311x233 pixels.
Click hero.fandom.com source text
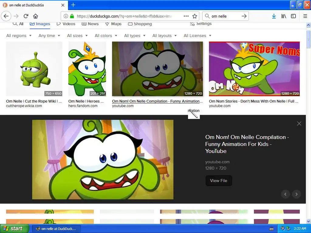pyautogui.click(x=83, y=106)
